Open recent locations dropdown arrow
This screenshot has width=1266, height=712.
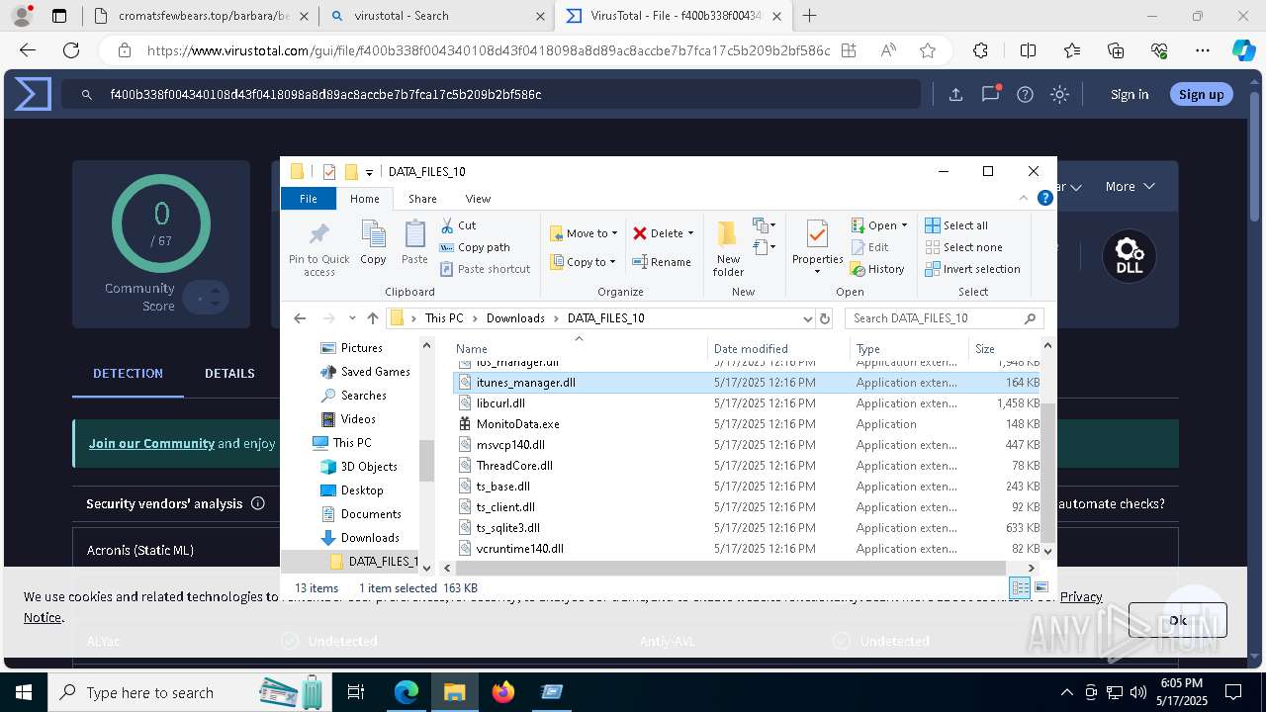pos(352,318)
